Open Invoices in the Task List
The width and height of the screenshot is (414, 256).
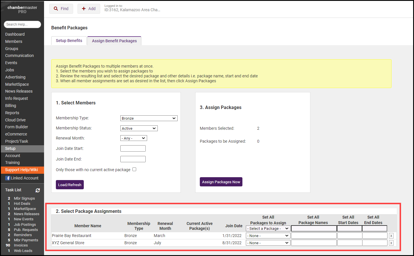21,245
